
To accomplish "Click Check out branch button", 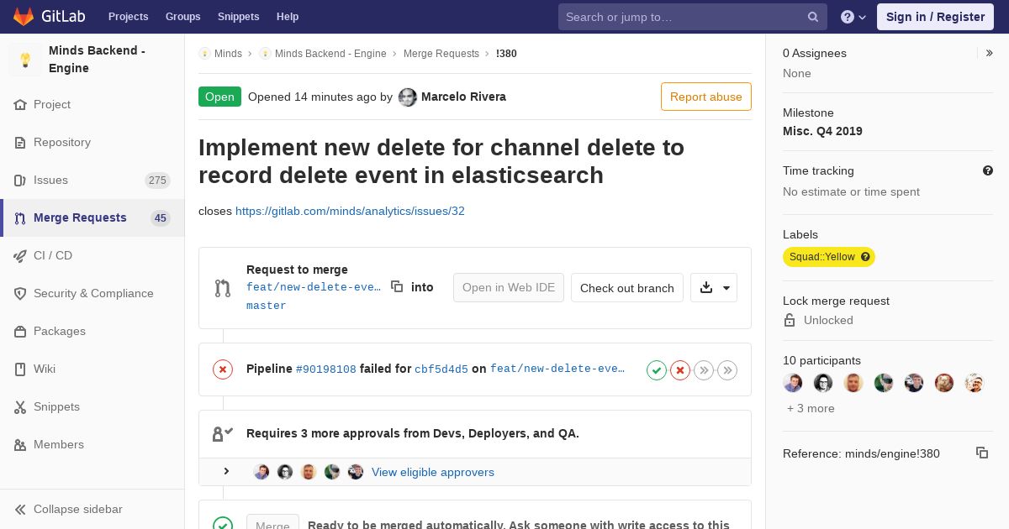I will point(627,287).
